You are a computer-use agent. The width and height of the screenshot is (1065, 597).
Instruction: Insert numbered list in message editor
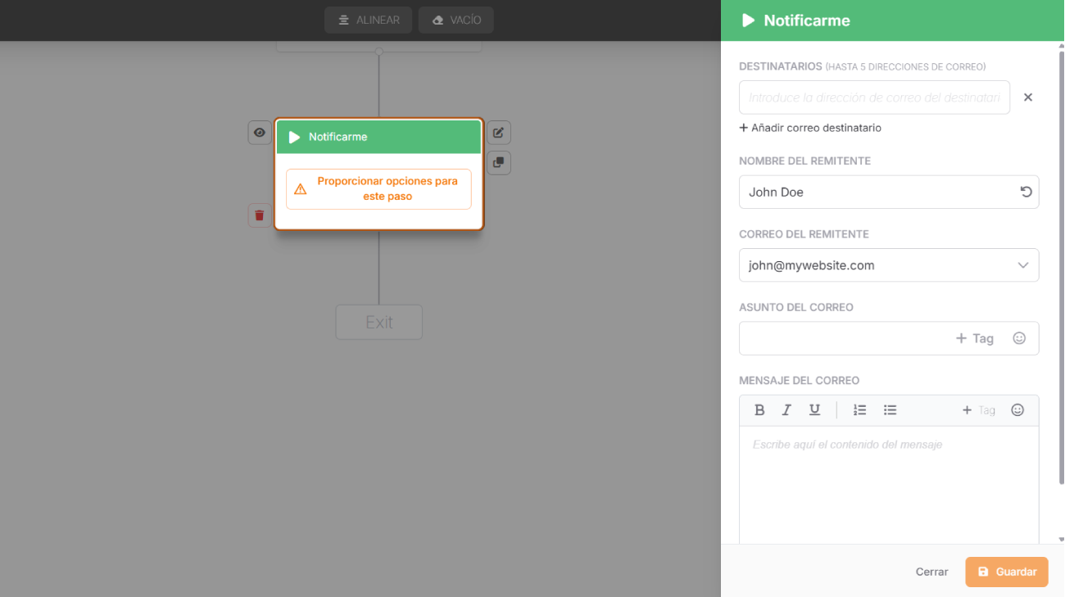click(859, 410)
